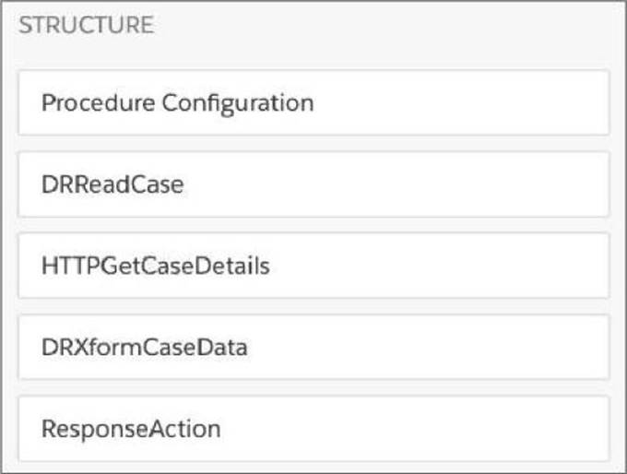Open the HTTP action for case details
This screenshot has width=627, height=474.
[313, 266]
